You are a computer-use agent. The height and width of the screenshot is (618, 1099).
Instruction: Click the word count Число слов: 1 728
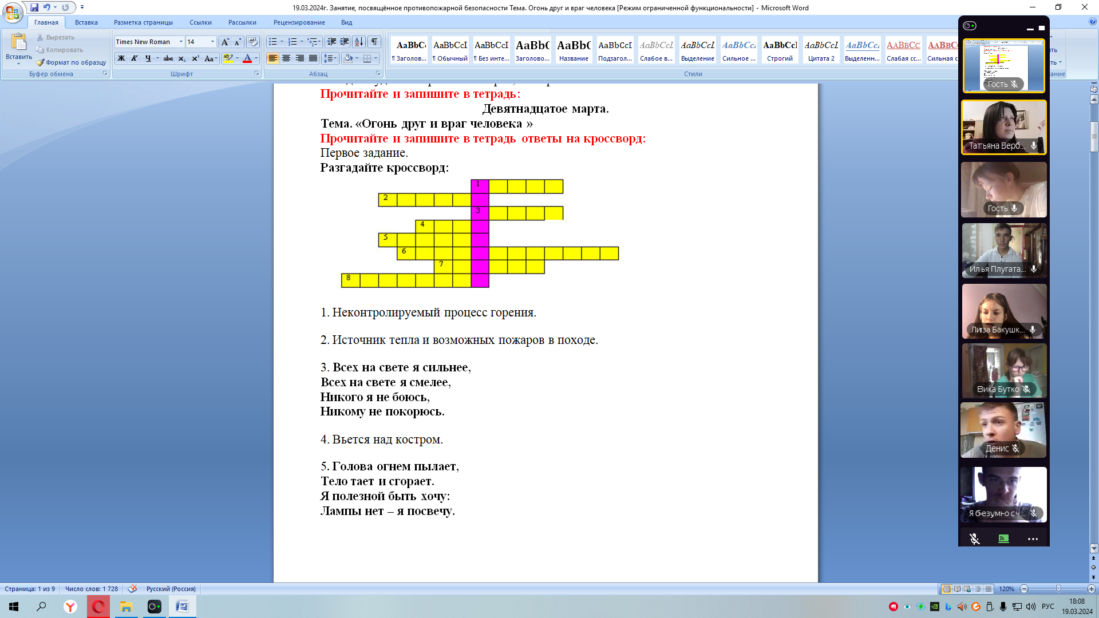click(x=92, y=589)
